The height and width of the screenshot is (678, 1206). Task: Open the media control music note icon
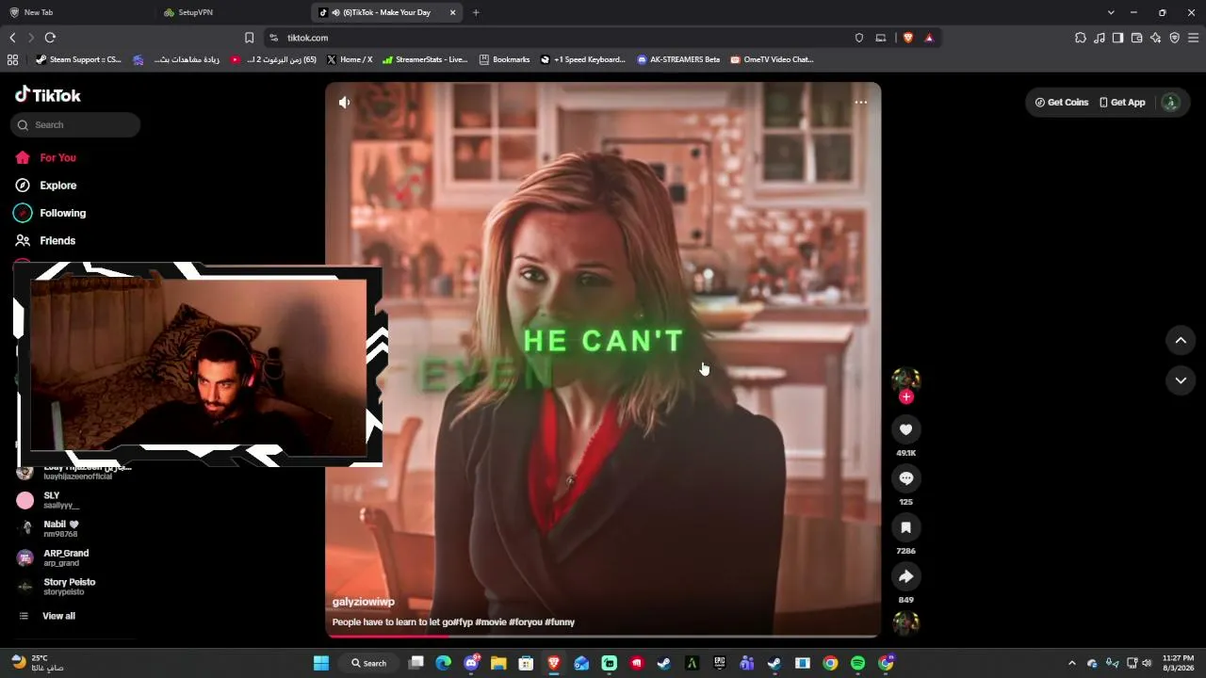pos(1100,38)
